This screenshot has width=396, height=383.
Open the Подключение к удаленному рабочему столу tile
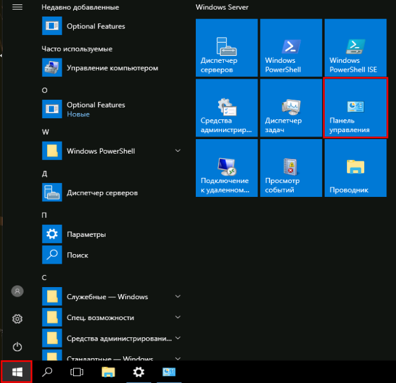click(x=226, y=168)
